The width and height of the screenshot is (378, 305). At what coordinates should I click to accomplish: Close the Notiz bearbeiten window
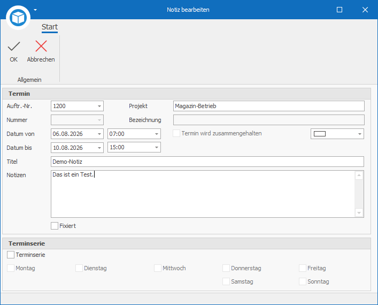365,10
